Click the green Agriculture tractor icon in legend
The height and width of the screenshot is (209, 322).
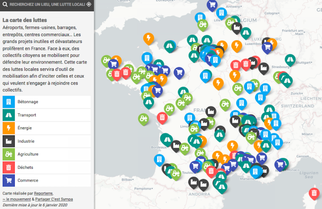point(8,154)
